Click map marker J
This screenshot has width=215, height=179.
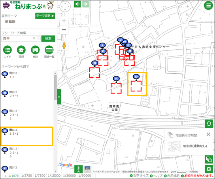pyautogui.click(x=120, y=40)
